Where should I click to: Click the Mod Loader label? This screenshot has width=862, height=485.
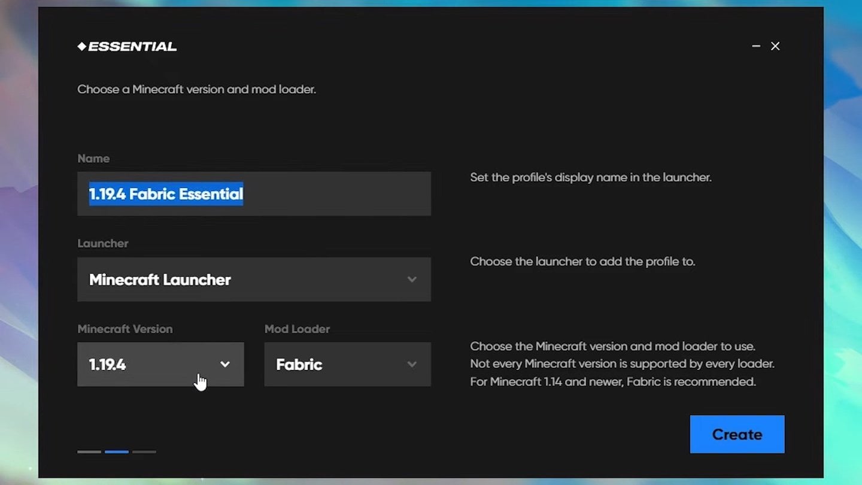(x=297, y=329)
